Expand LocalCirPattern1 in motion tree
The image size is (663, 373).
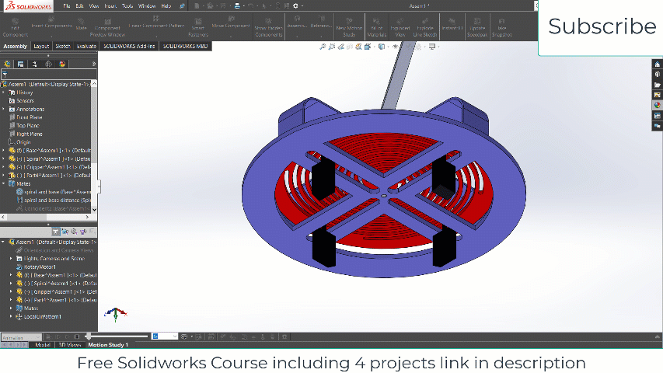(12, 317)
